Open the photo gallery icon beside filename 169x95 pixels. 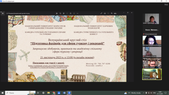(3, 13)
